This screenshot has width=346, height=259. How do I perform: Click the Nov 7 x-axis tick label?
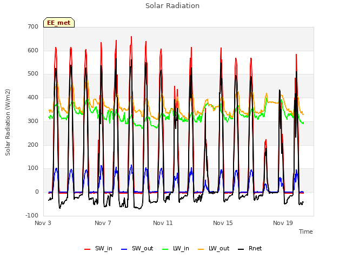(x=103, y=223)
